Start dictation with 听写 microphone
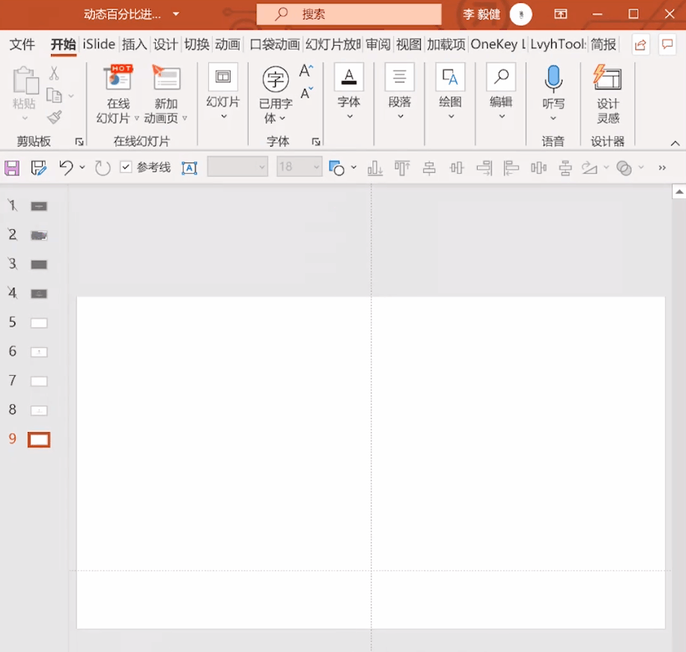This screenshot has height=652, width=686. pos(553,93)
